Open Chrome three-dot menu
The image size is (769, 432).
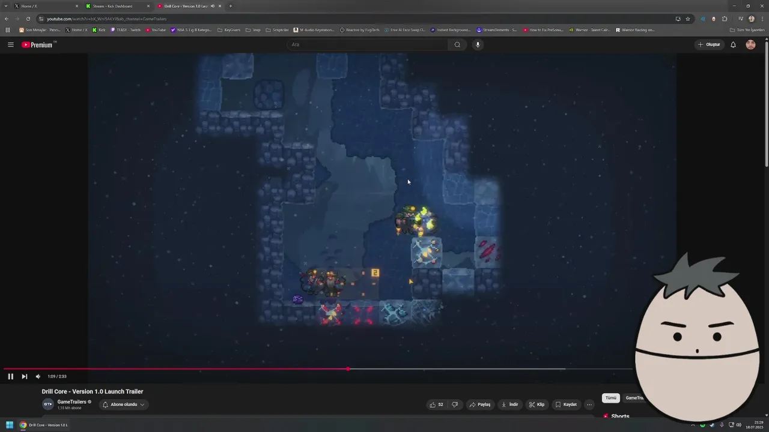[762, 19]
